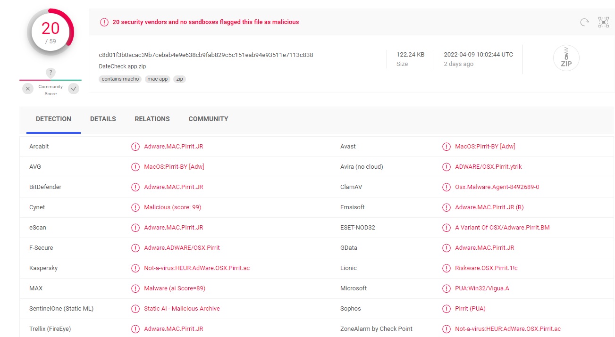Click the 2022-04-09 10:02:44 UTC timestamp
Image resolution: width=615 pixels, height=337 pixels.
[x=478, y=55]
